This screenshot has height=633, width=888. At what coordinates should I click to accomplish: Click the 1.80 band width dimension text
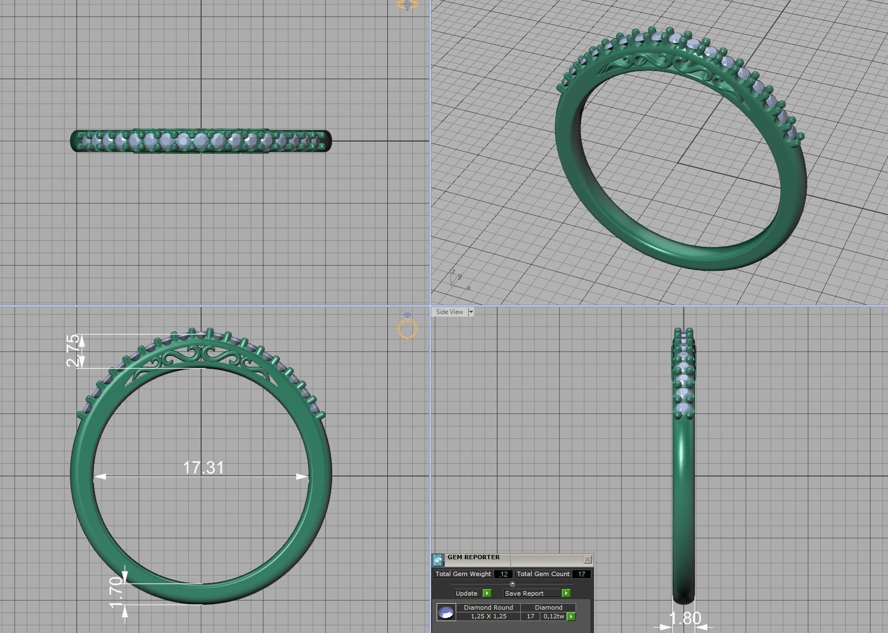[x=685, y=618]
